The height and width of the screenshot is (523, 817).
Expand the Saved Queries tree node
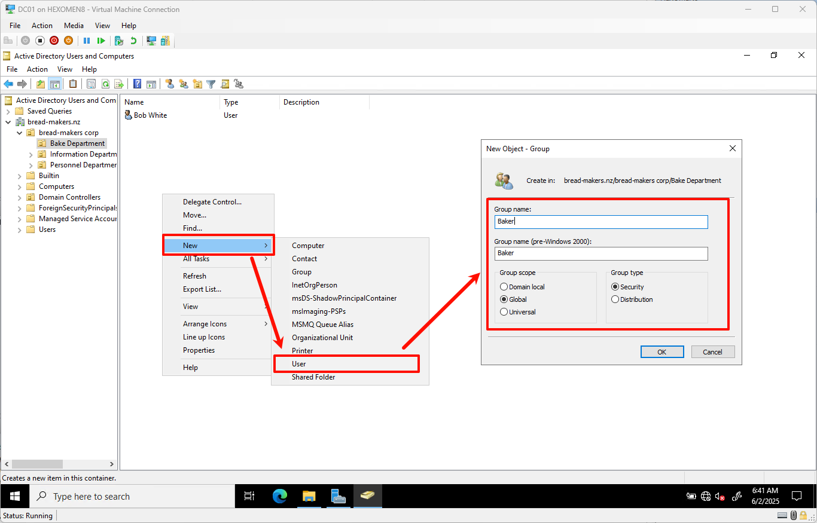pyautogui.click(x=8, y=111)
